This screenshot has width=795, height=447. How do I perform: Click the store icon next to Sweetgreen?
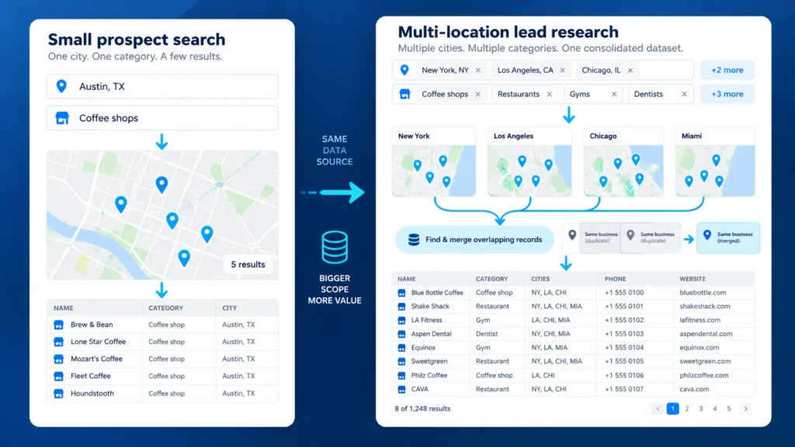(x=401, y=362)
